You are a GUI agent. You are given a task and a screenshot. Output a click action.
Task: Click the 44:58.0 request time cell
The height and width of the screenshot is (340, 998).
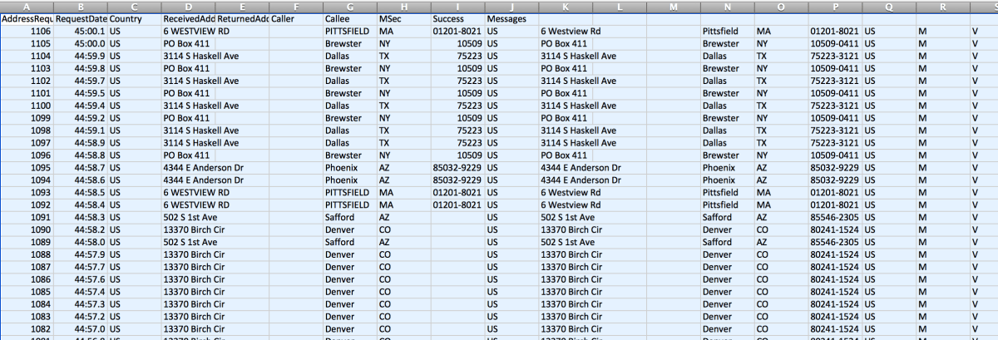(x=81, y=242)
